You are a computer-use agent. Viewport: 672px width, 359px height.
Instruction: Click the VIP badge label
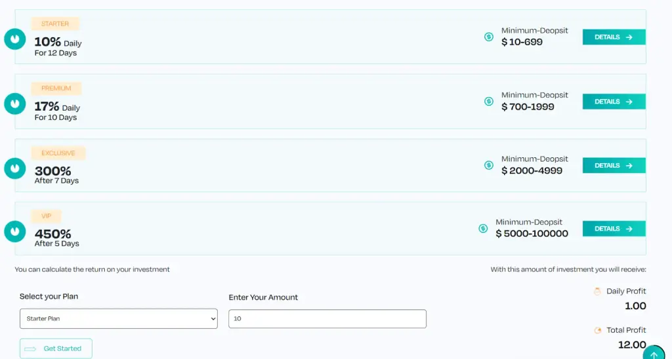(47, 216)
